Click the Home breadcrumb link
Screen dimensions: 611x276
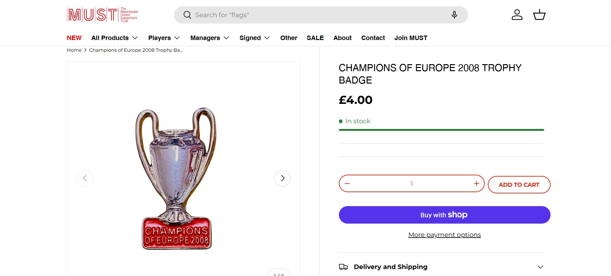pyautogui.click(x=74, y=50)
